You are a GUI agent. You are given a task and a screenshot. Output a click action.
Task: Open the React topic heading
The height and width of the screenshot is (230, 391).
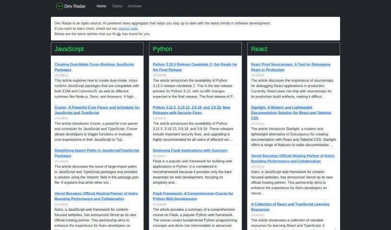click(259, 49)
